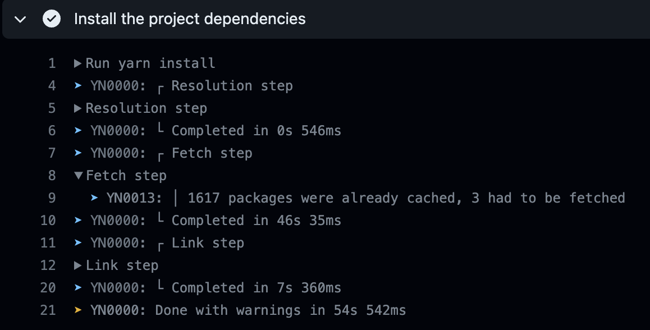The width and height of the screenshot is (650, 330).
Task: Click the Completed in 0s 546ms line
Action: click(x=256, y=131)
